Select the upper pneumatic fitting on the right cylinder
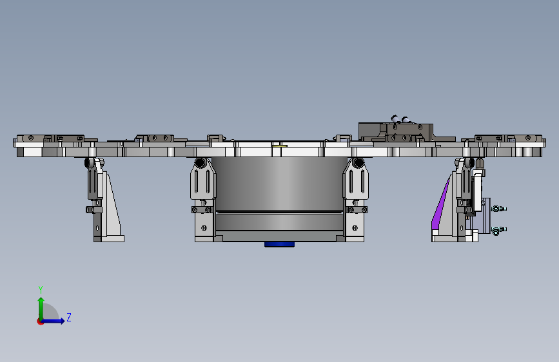Viewport: 559px width, 362px height. (499, 209)
